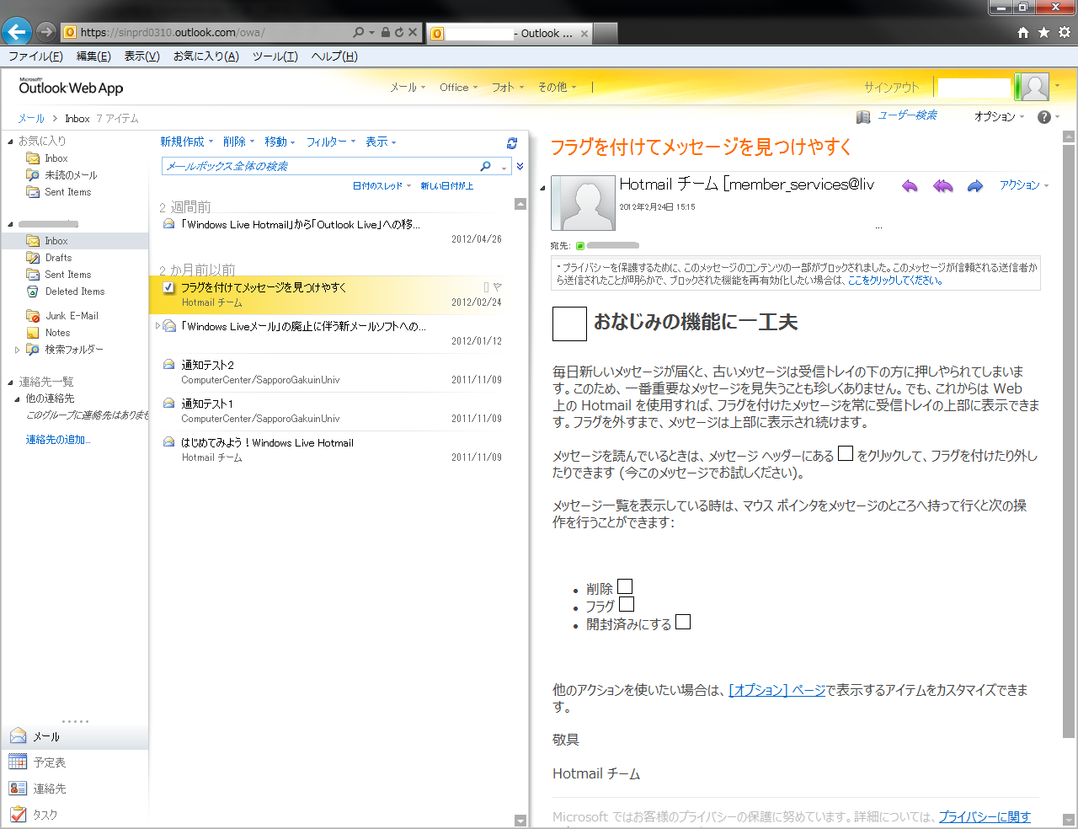This screenshot has height=829, width=1078.
Task: Open the メール module in bottom navigation
Action: pyautogui.click(x=74, y=736)
